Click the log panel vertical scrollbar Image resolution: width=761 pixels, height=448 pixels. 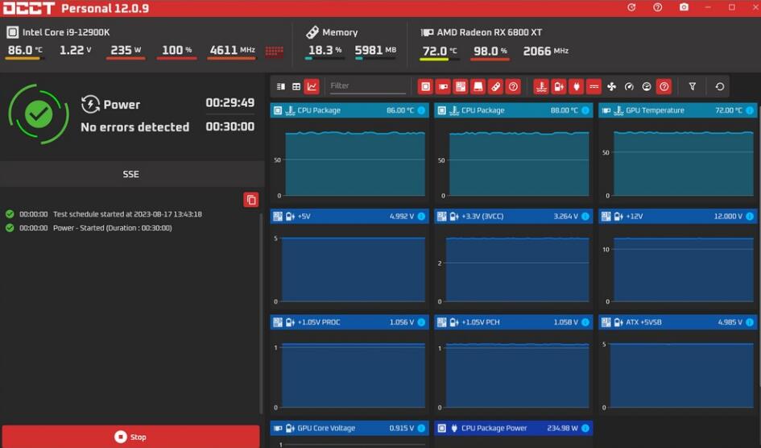(262, 313)
